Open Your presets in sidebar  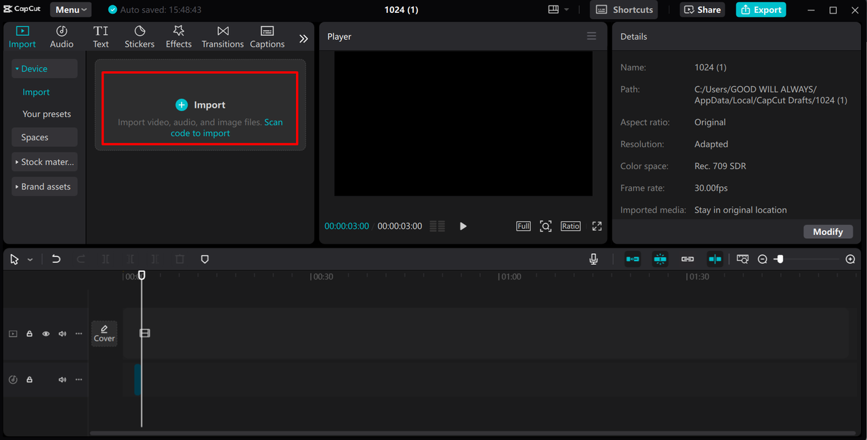(x=47, y=114)
